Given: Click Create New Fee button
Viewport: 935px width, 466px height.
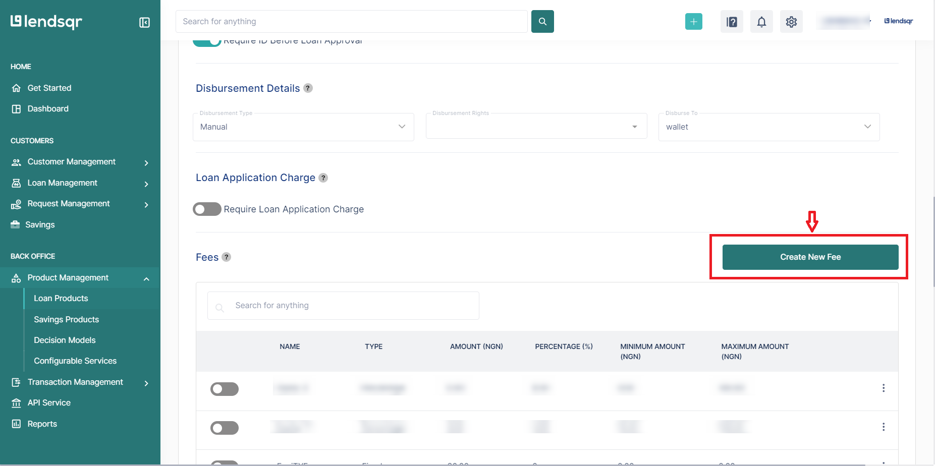Looking at the screenshot, I should pyautogui.click(x=810, y=257).
